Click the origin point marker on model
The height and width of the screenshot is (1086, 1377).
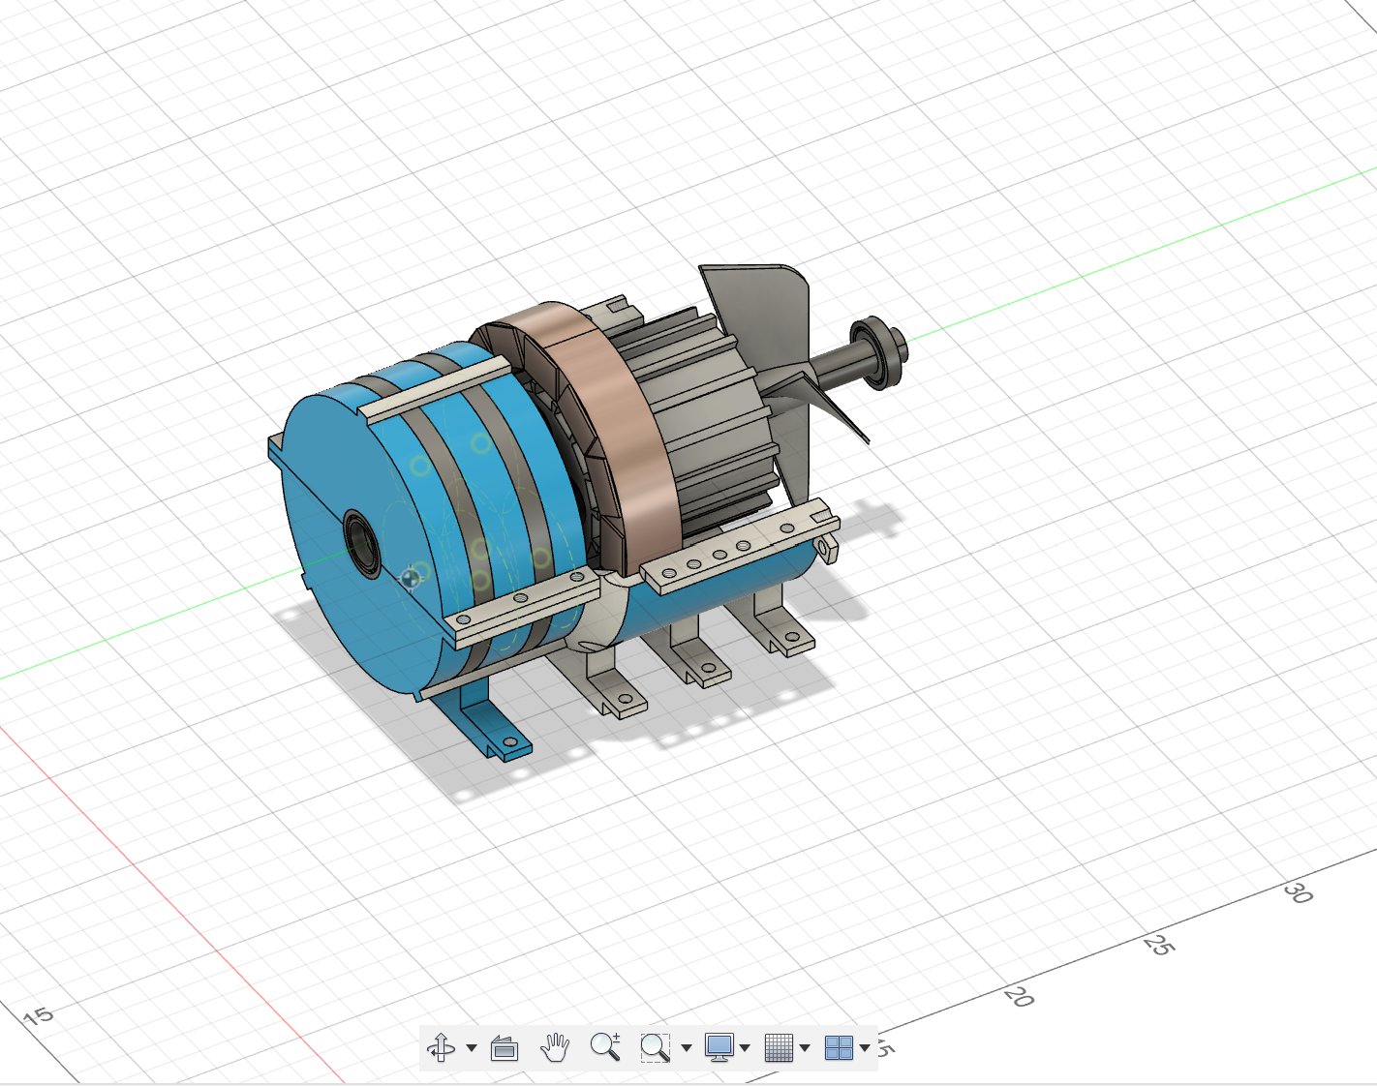411,578
